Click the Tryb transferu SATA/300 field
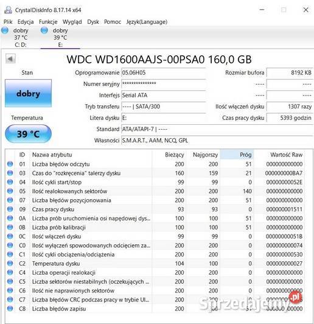 point(163,107)
